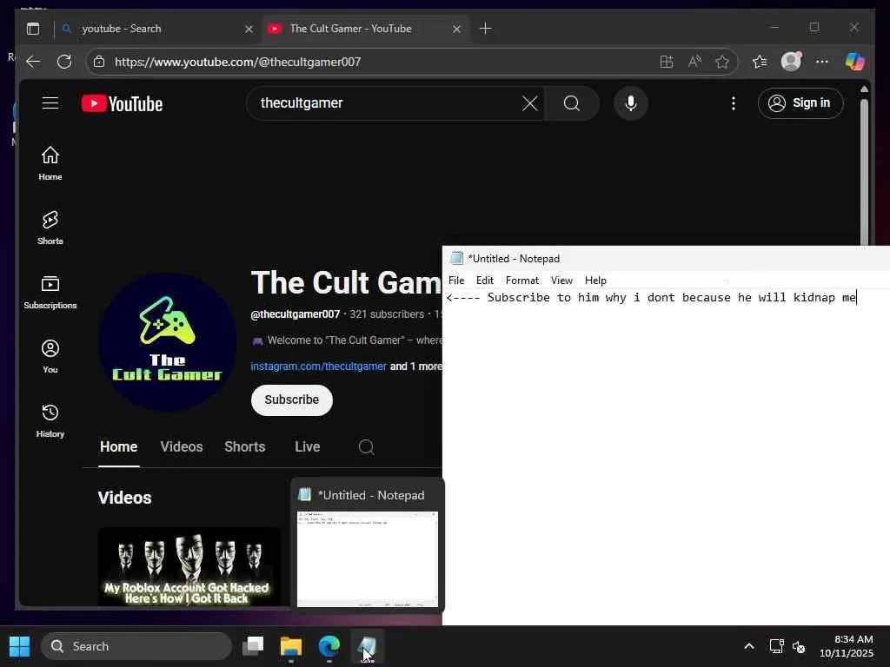Screen dimensions: 890x667
Task: Open the network status tray icon
Action: pos(776,646)
